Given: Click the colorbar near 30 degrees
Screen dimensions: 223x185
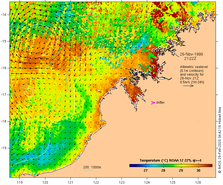Looking at the screenshot, I should coord(198,165).
